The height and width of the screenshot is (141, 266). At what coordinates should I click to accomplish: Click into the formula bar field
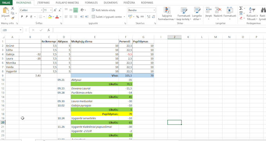160,30
